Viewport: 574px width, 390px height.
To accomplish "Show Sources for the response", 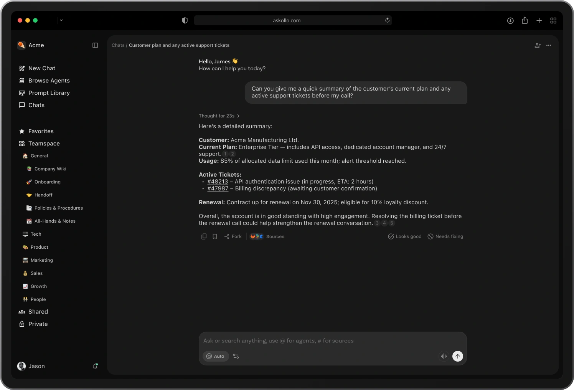I will pos(267,236).
